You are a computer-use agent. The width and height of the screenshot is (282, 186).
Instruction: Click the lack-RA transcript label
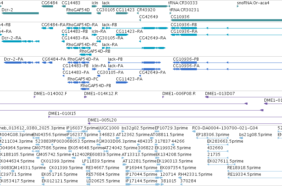110,45
